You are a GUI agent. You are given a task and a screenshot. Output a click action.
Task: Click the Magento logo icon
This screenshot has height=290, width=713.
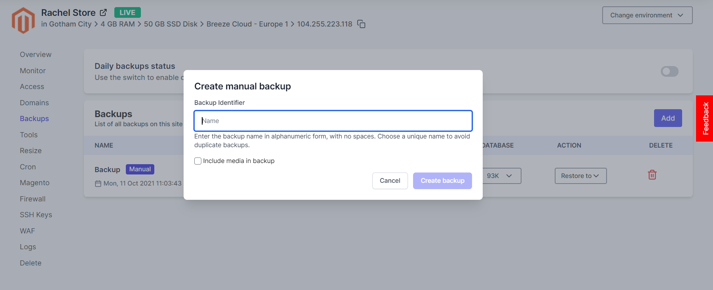click(x=23, y=21)
